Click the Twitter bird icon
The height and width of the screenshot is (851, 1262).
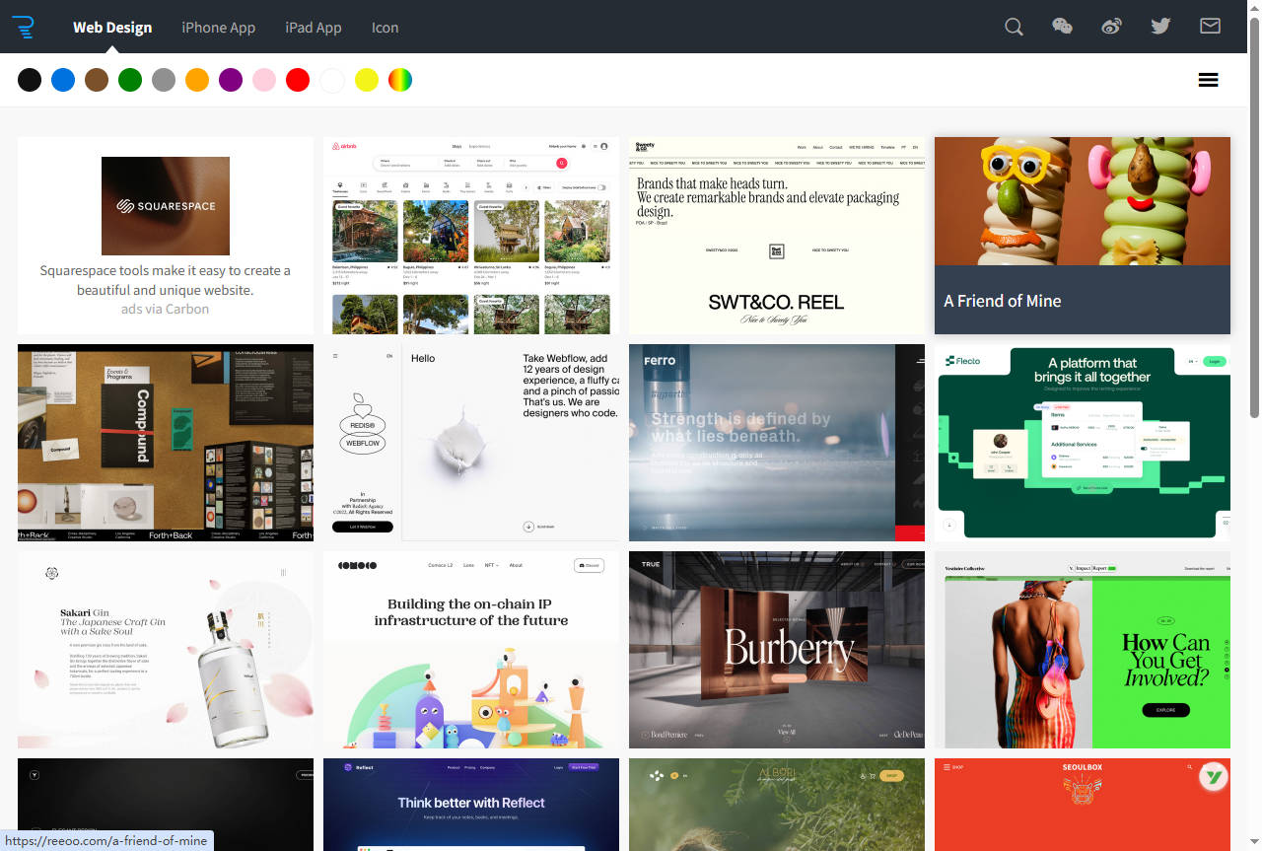tap(1160, 27)
